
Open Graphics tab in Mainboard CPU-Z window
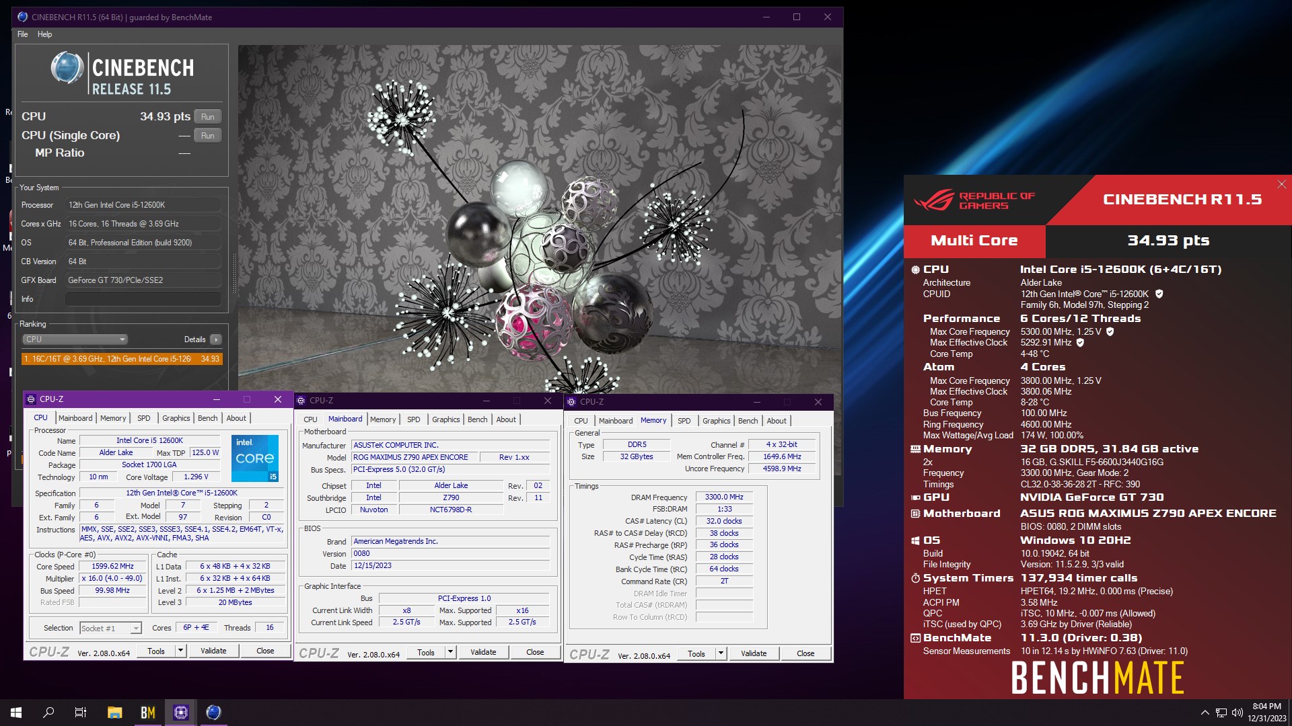click(x=445, y=419)
